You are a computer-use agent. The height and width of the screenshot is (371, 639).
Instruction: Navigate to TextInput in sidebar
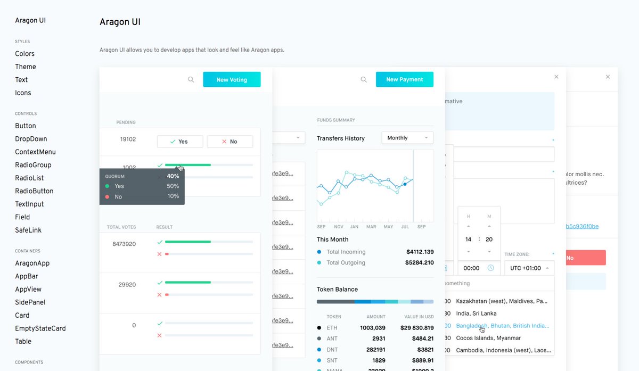[x=29, y=204]
